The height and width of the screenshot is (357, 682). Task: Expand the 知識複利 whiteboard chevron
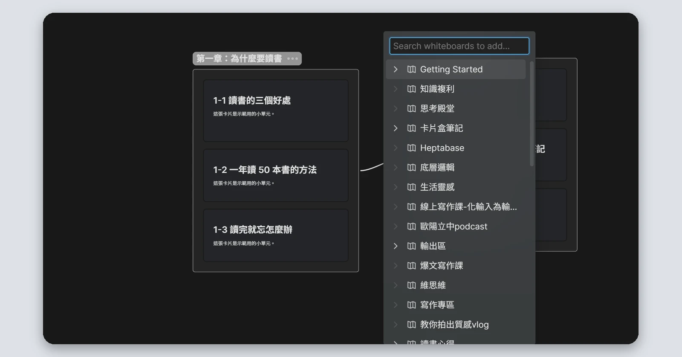coord(396,89)
